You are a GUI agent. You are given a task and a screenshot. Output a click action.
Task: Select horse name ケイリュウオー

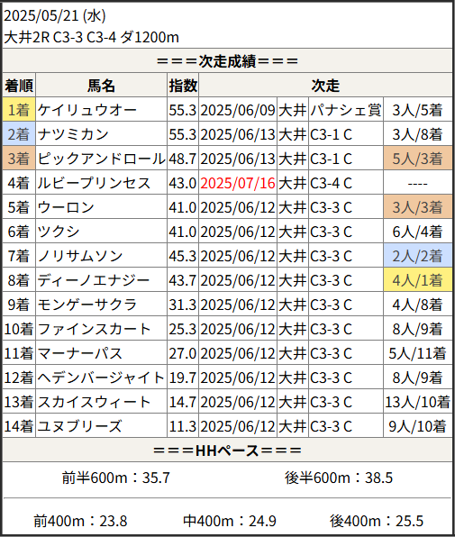(x=87, y=110)
